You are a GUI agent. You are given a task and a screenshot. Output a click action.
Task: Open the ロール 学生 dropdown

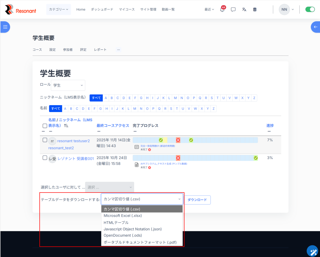(68, 85)
